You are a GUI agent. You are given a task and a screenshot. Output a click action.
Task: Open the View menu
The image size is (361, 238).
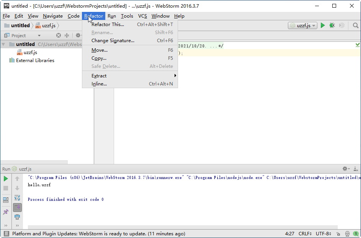pos(33,16)
